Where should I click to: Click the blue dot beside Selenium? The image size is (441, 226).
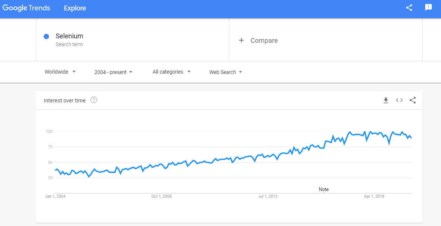pyautogui.click(x=46, y=36)
